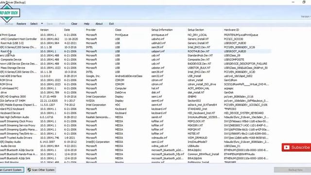Image resolution: width=311 pixels, height=175 pixels.
Task: Select the GeForce GT 540M driver row
Action: tap(136, 101)
